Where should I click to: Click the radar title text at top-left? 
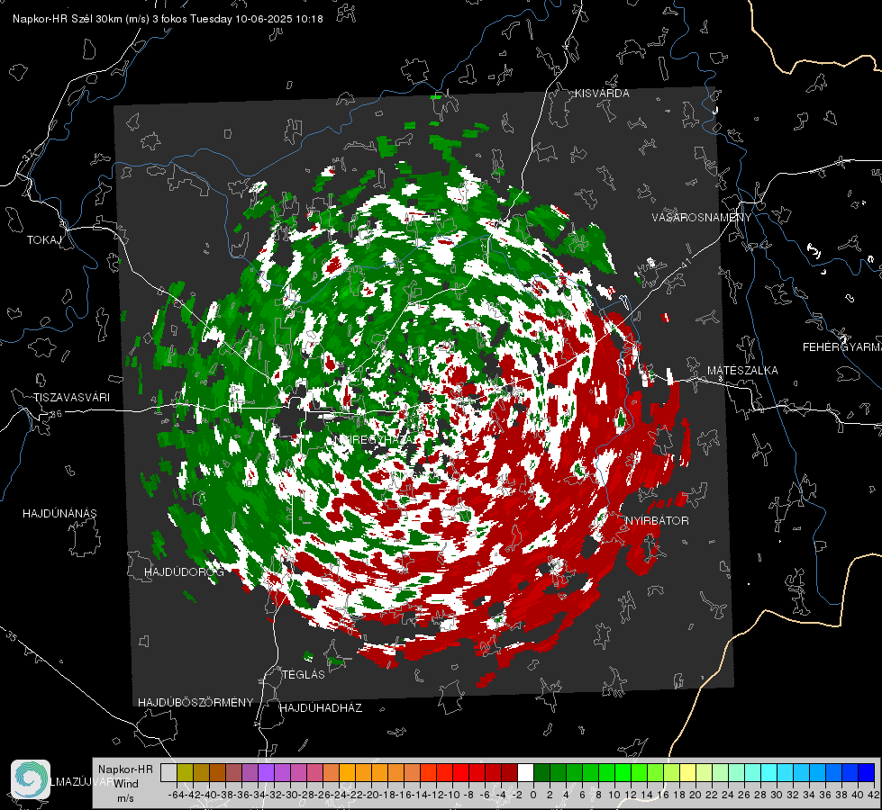pyautogui.click(x=168, y=19)
